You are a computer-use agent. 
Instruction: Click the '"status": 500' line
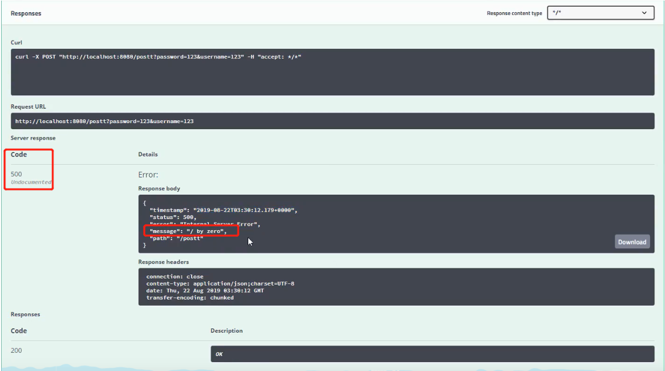[173, 217]
